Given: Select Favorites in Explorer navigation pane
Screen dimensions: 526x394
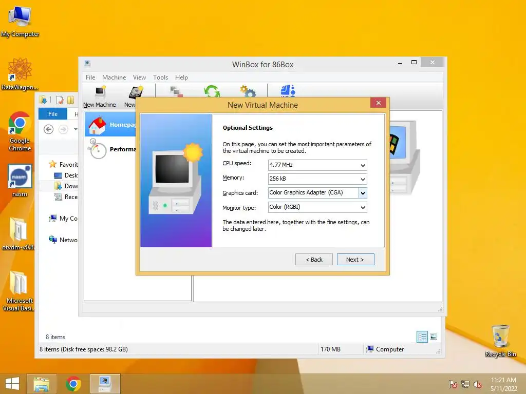Looking at the screenshot, I should [x=63, y=165].
